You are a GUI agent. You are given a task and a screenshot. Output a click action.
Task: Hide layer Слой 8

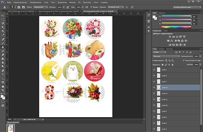coord(154,76)
